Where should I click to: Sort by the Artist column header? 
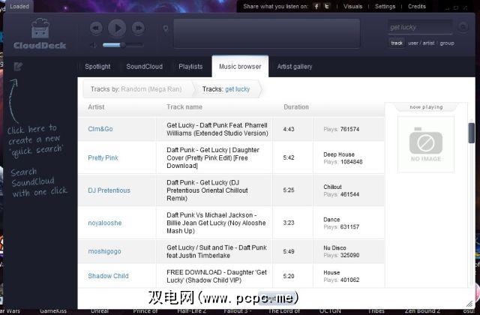[x=96, y=106]
